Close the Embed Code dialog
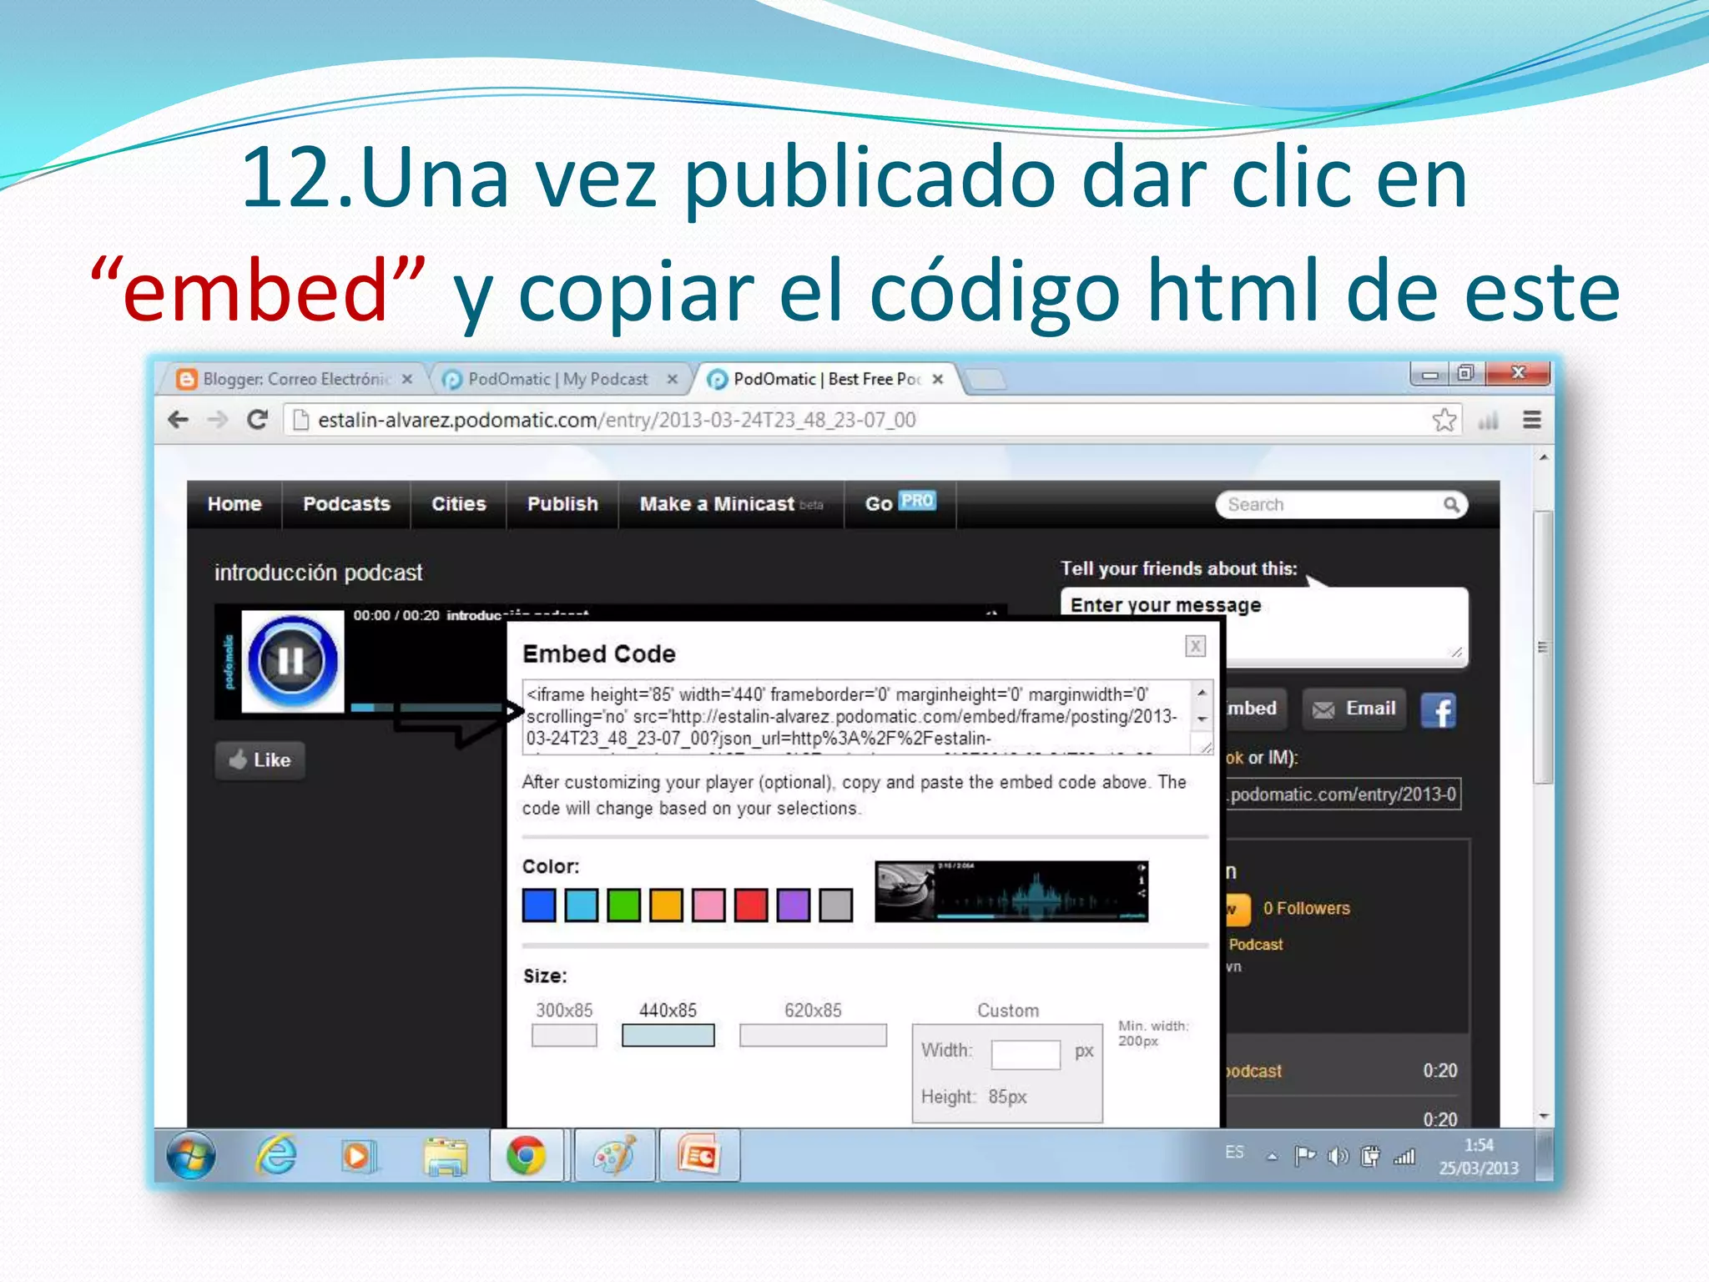 (x=1195, y=646)
